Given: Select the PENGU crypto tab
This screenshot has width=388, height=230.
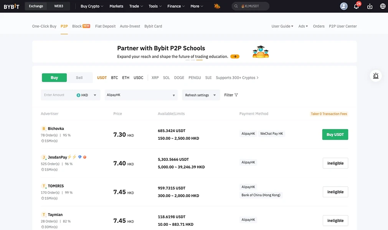Looking at the screenshot, I should point(195,78).
